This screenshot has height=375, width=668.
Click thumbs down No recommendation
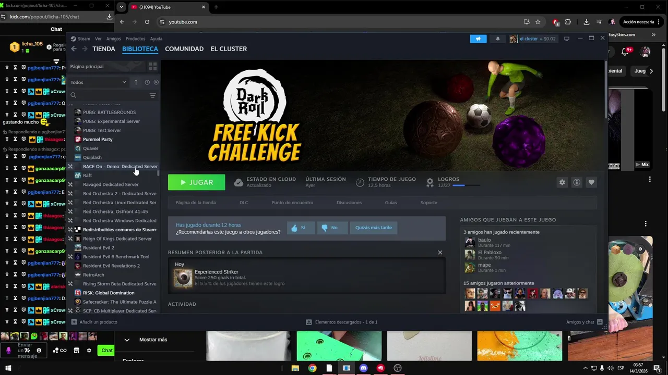[x=332, y=228]
